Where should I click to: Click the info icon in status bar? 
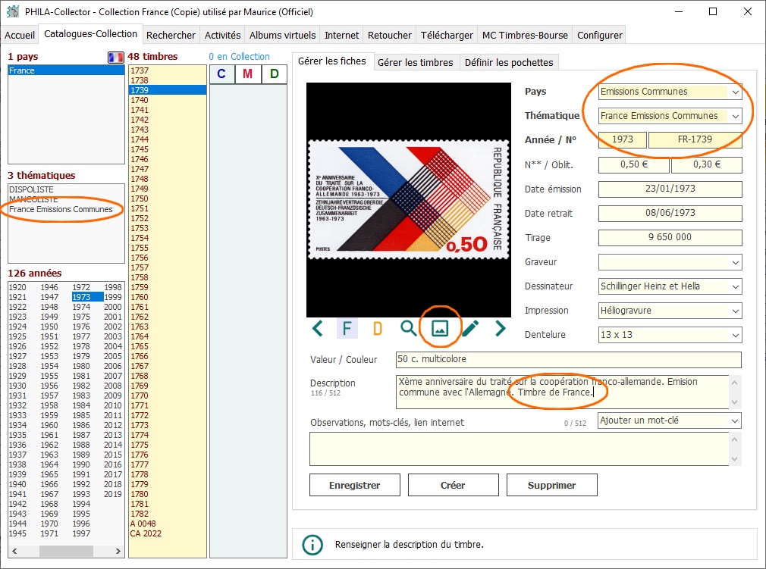pos(312,545)
